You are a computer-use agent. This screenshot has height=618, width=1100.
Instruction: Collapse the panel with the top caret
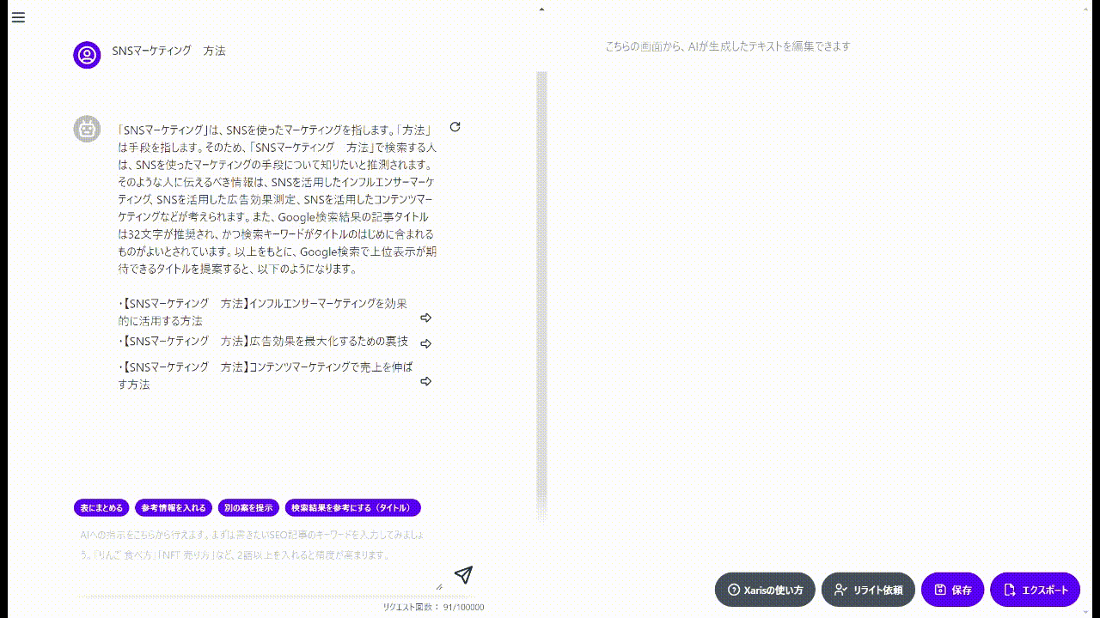coord(541,9)
